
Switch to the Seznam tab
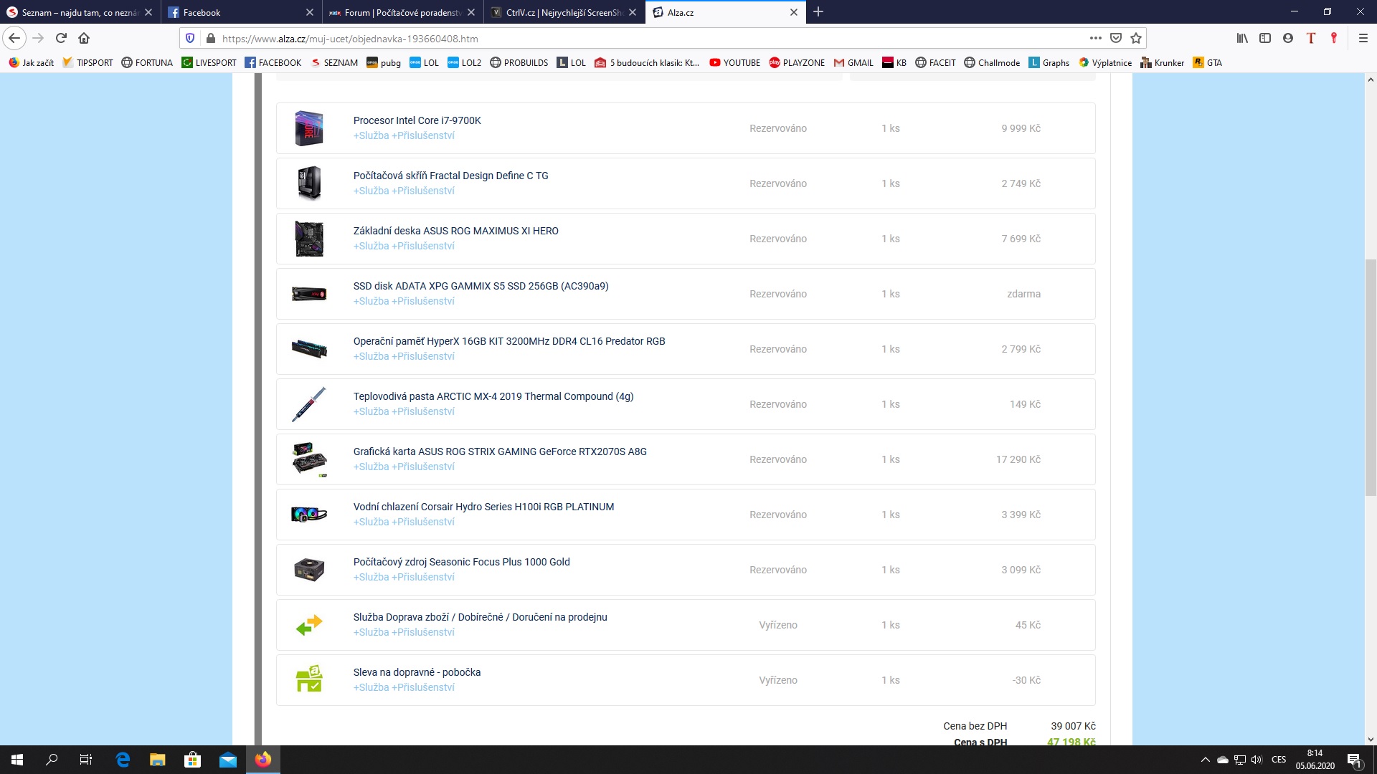(x=79, y=12)
